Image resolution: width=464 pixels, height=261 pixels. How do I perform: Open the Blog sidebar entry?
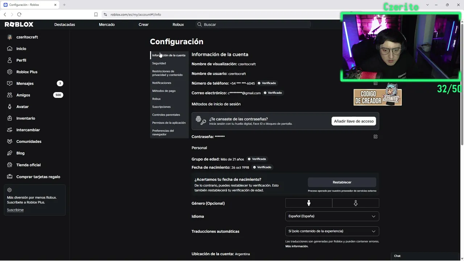tap(20, 153)
